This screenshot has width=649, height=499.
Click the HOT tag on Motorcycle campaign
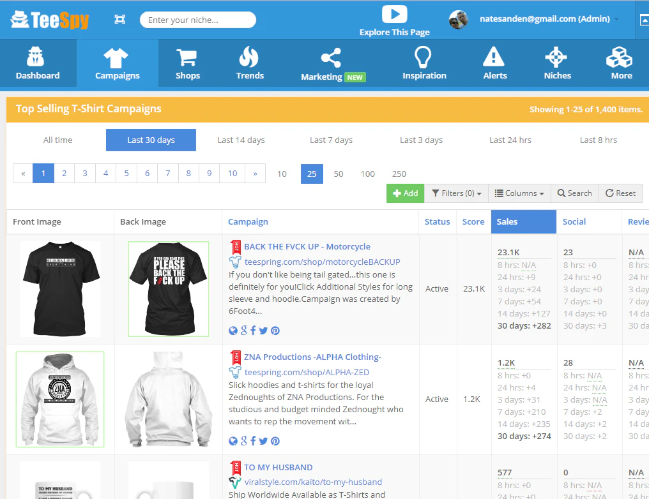[236, 247]
